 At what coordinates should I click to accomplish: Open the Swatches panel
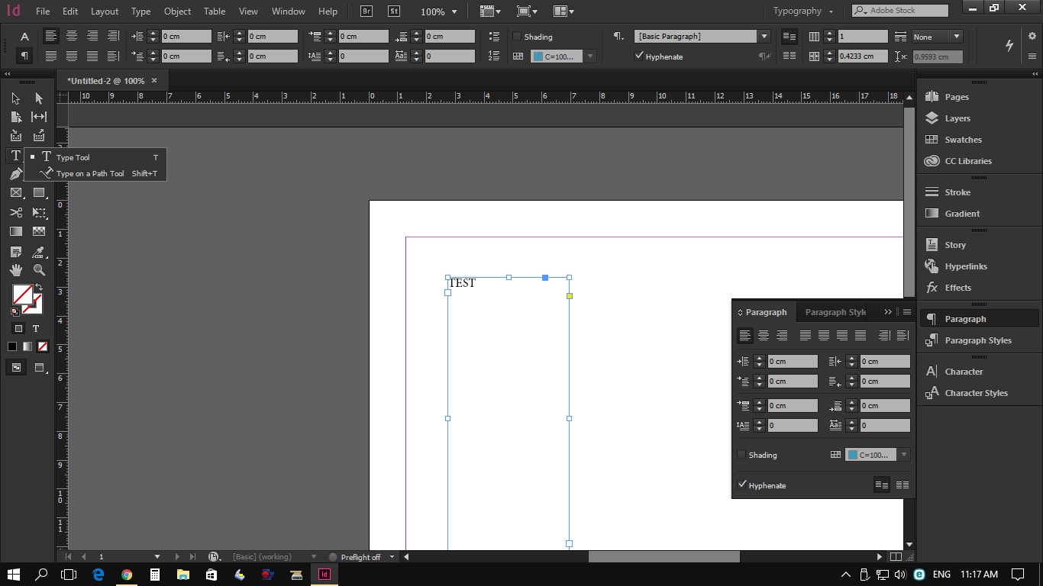coord(963,140)
